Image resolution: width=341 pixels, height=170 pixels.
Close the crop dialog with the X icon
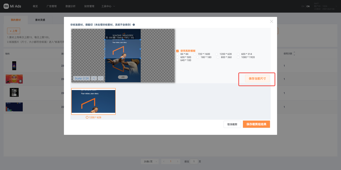pyautogui.click(x=271, y=21)
